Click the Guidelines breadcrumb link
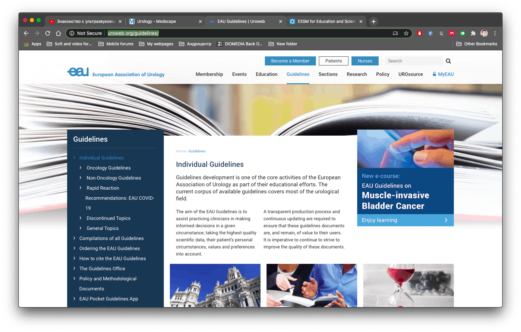Screen dimensions: 521x332 pos(197,151)
